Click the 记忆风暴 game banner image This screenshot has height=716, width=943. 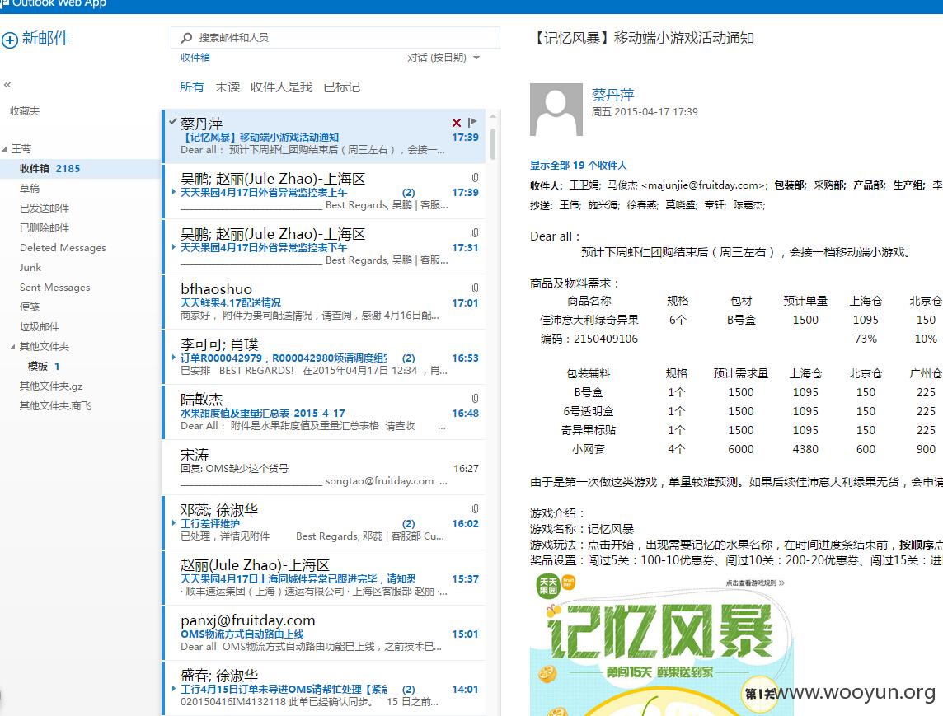(x=662, y=643)
